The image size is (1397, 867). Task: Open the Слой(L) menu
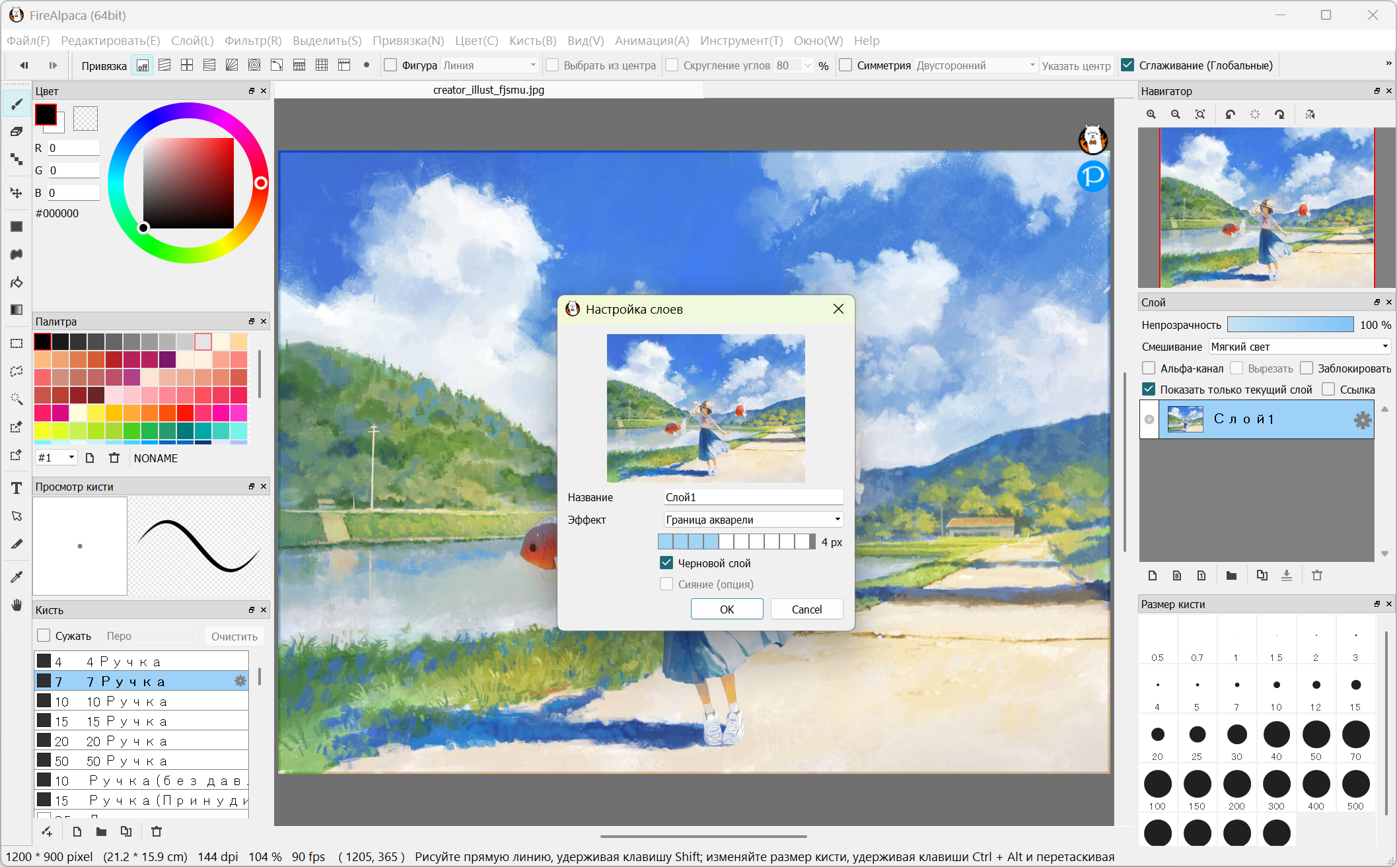[192, 41]
